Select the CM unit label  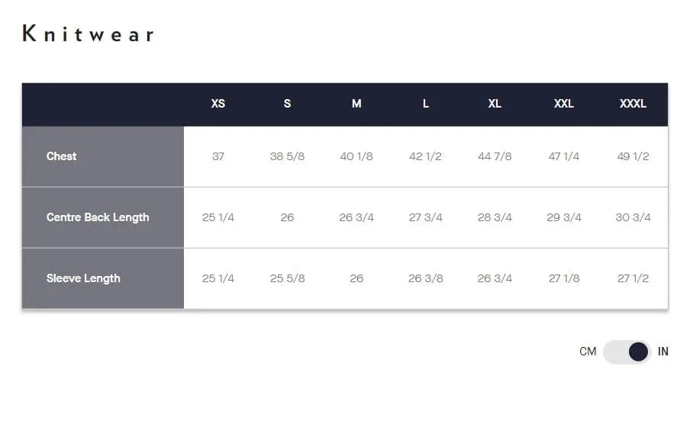(x=588, y=352)
